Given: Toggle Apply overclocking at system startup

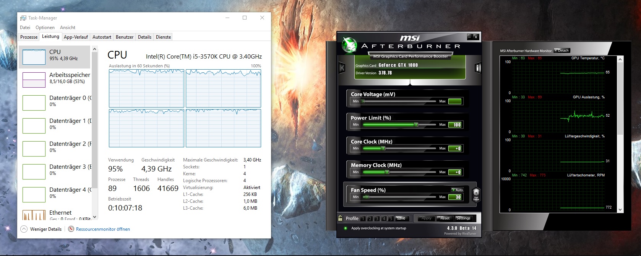Looking at the screenshot, I should coord(346,228).
